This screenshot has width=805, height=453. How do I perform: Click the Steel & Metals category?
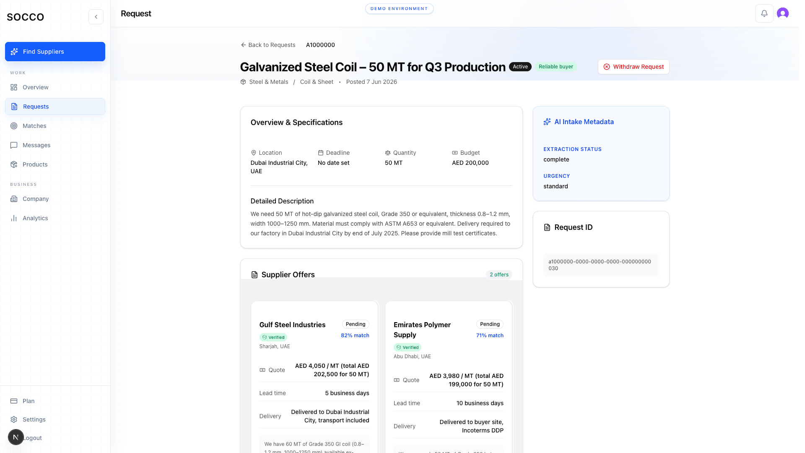269,82
